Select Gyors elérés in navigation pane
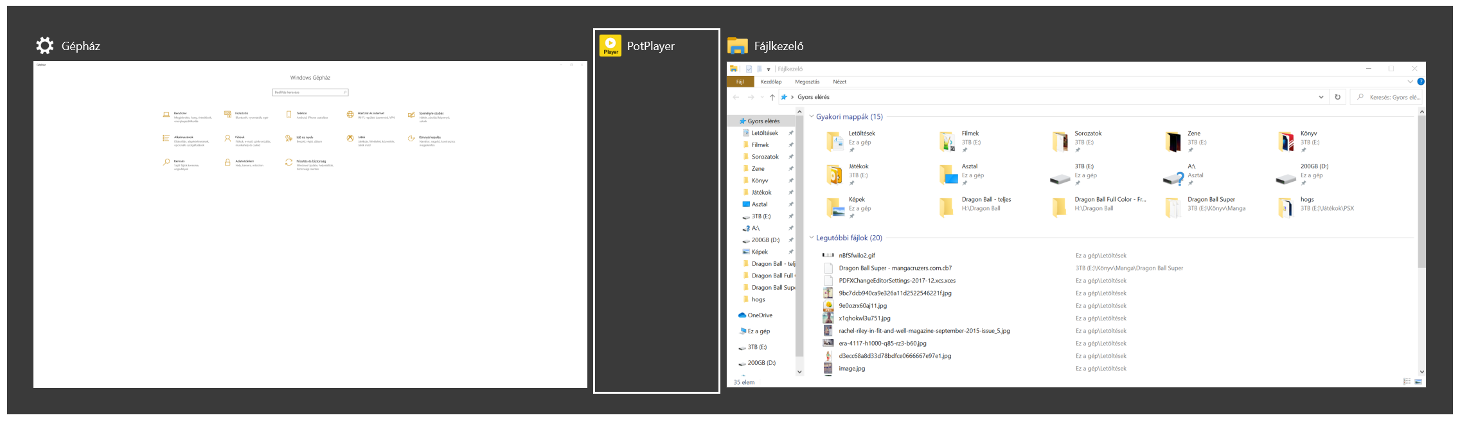The image size is (1460, 422). 763,121
